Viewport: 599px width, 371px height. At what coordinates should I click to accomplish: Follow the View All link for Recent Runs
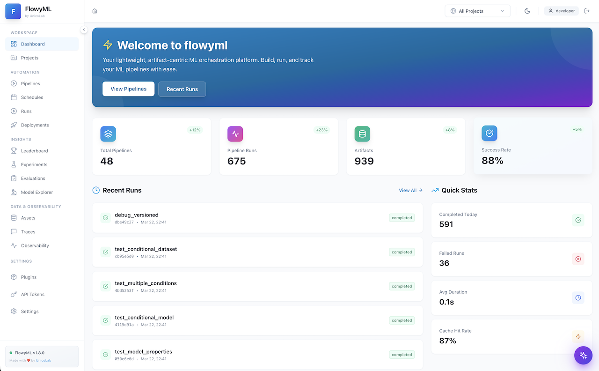(x=410, y=190)
